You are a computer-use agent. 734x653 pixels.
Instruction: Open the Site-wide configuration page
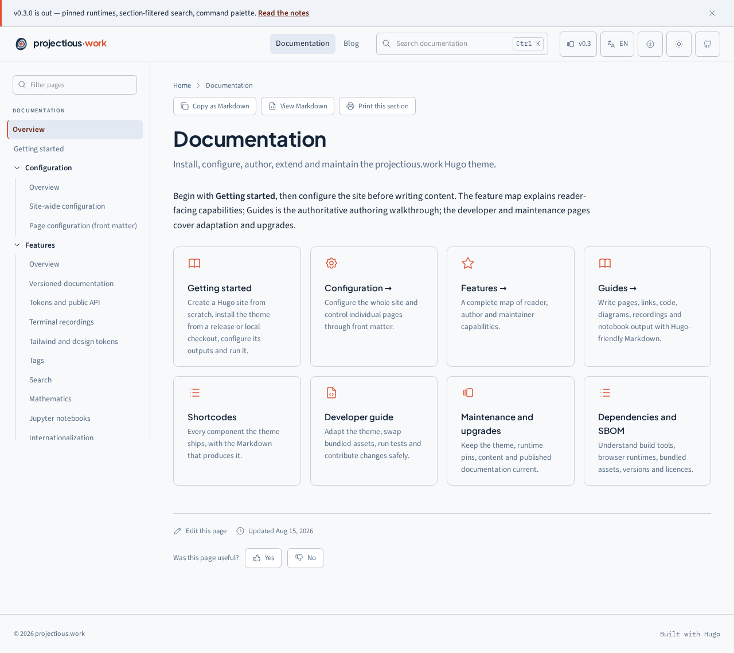(x=67, y=206)
